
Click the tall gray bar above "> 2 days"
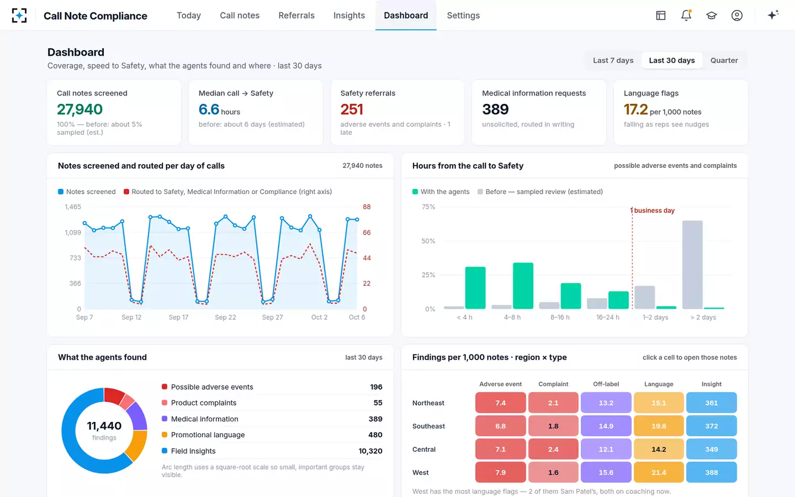click(692, 265)
